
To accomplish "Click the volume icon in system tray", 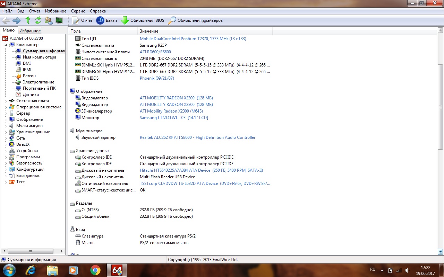I will click(408, 270).
